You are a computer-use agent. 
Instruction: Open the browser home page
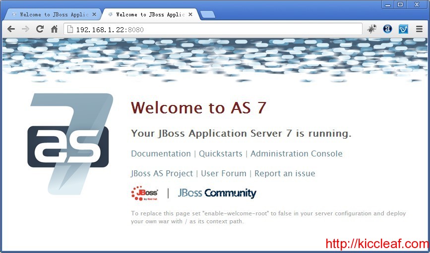click(55, 29)
